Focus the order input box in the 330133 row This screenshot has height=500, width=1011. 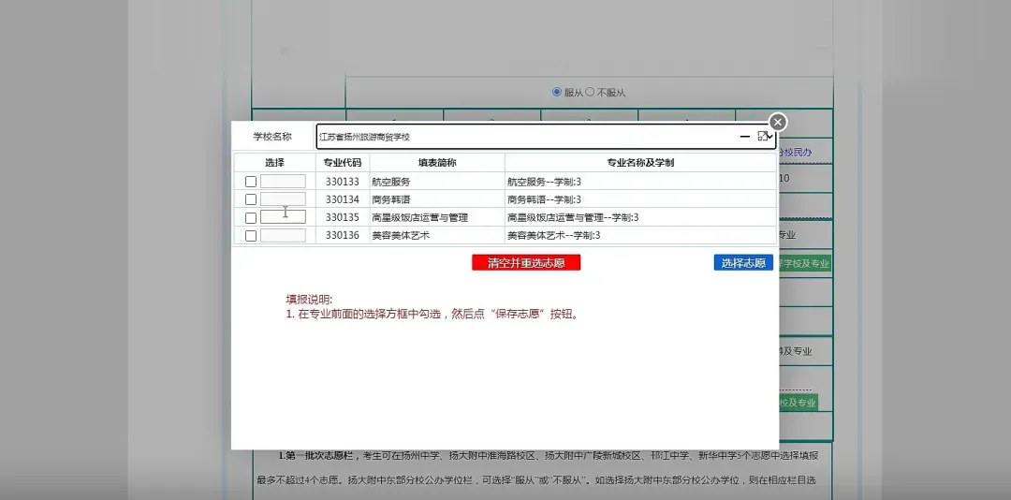coord(283,182)
